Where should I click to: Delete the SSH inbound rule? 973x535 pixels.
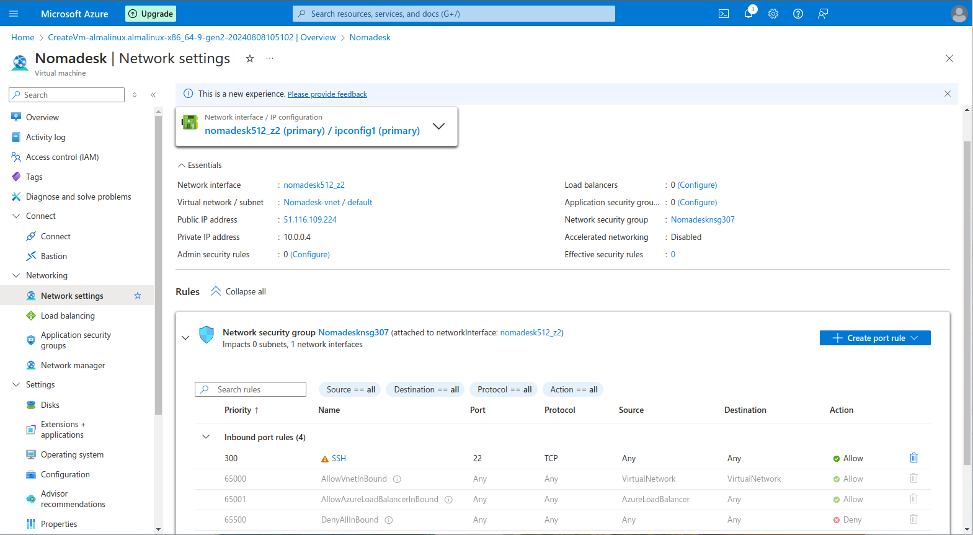tap(913, 458)
